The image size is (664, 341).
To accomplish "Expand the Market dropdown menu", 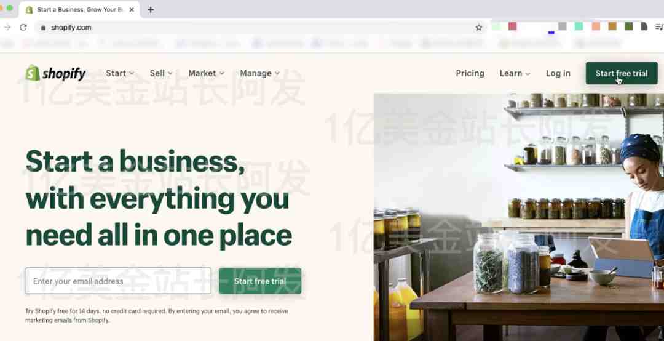I will 207,73.
